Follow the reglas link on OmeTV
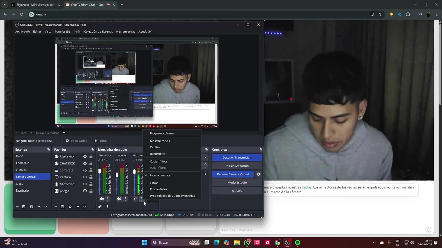Screen dimensions: 442x248 (x=307, y=187)
